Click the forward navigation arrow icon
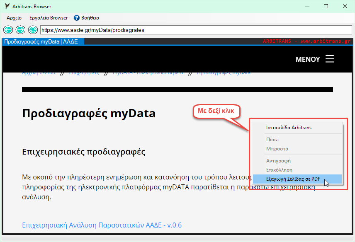355x242 pixels. click(x=20, y=30)
